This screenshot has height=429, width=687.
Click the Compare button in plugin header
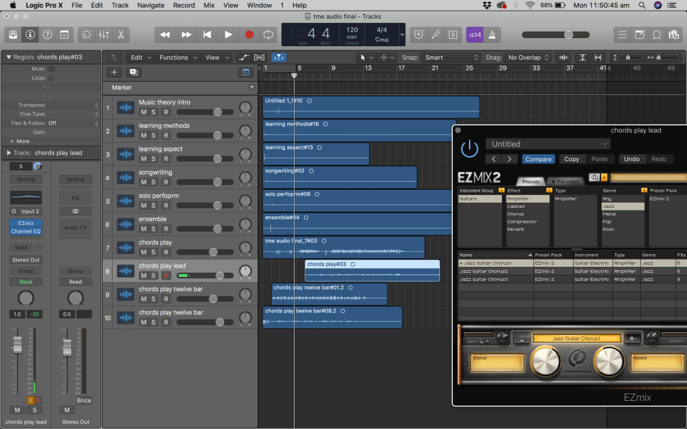[x=537, y=159]
